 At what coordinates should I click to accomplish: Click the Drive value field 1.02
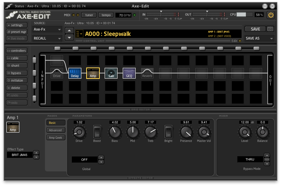(79, 122)
